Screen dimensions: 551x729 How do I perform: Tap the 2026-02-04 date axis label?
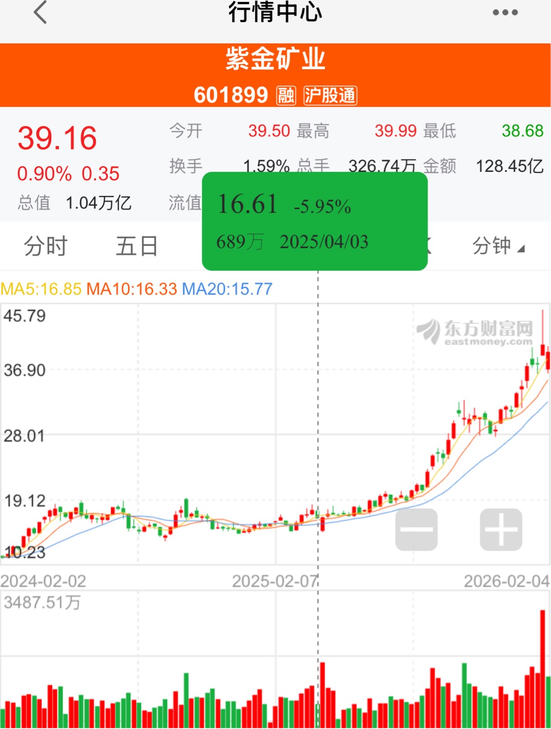[x=506, y=581]
